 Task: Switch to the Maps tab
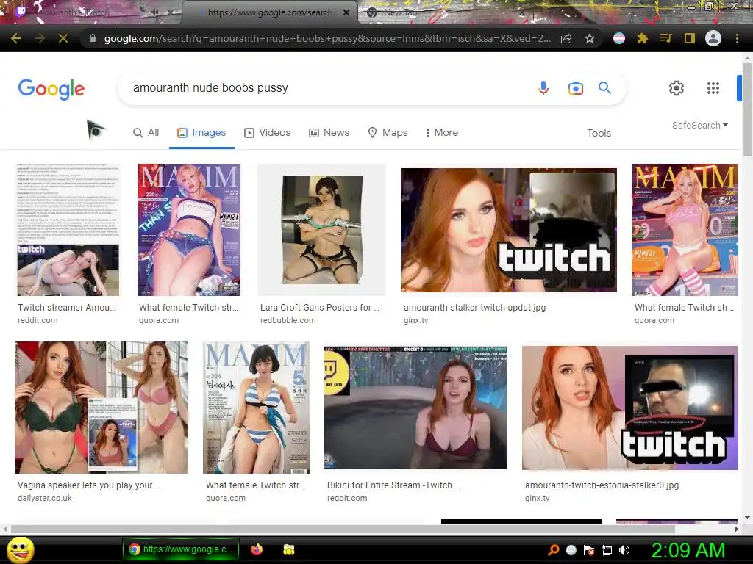pyautogui.click(x=388, y=132)
